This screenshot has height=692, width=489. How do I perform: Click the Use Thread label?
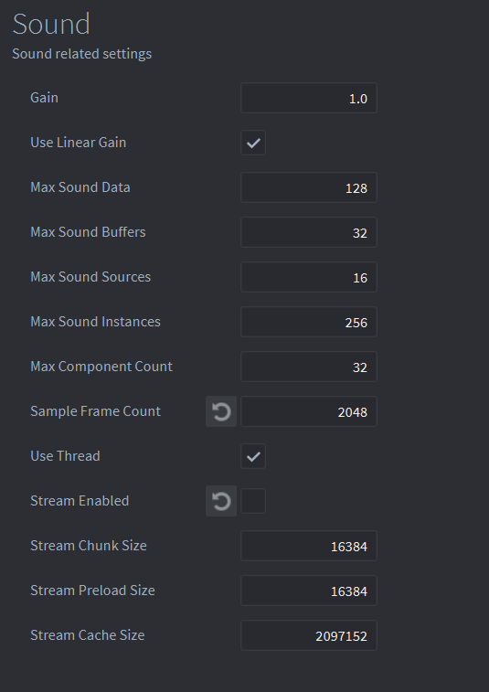pos(65,456)
